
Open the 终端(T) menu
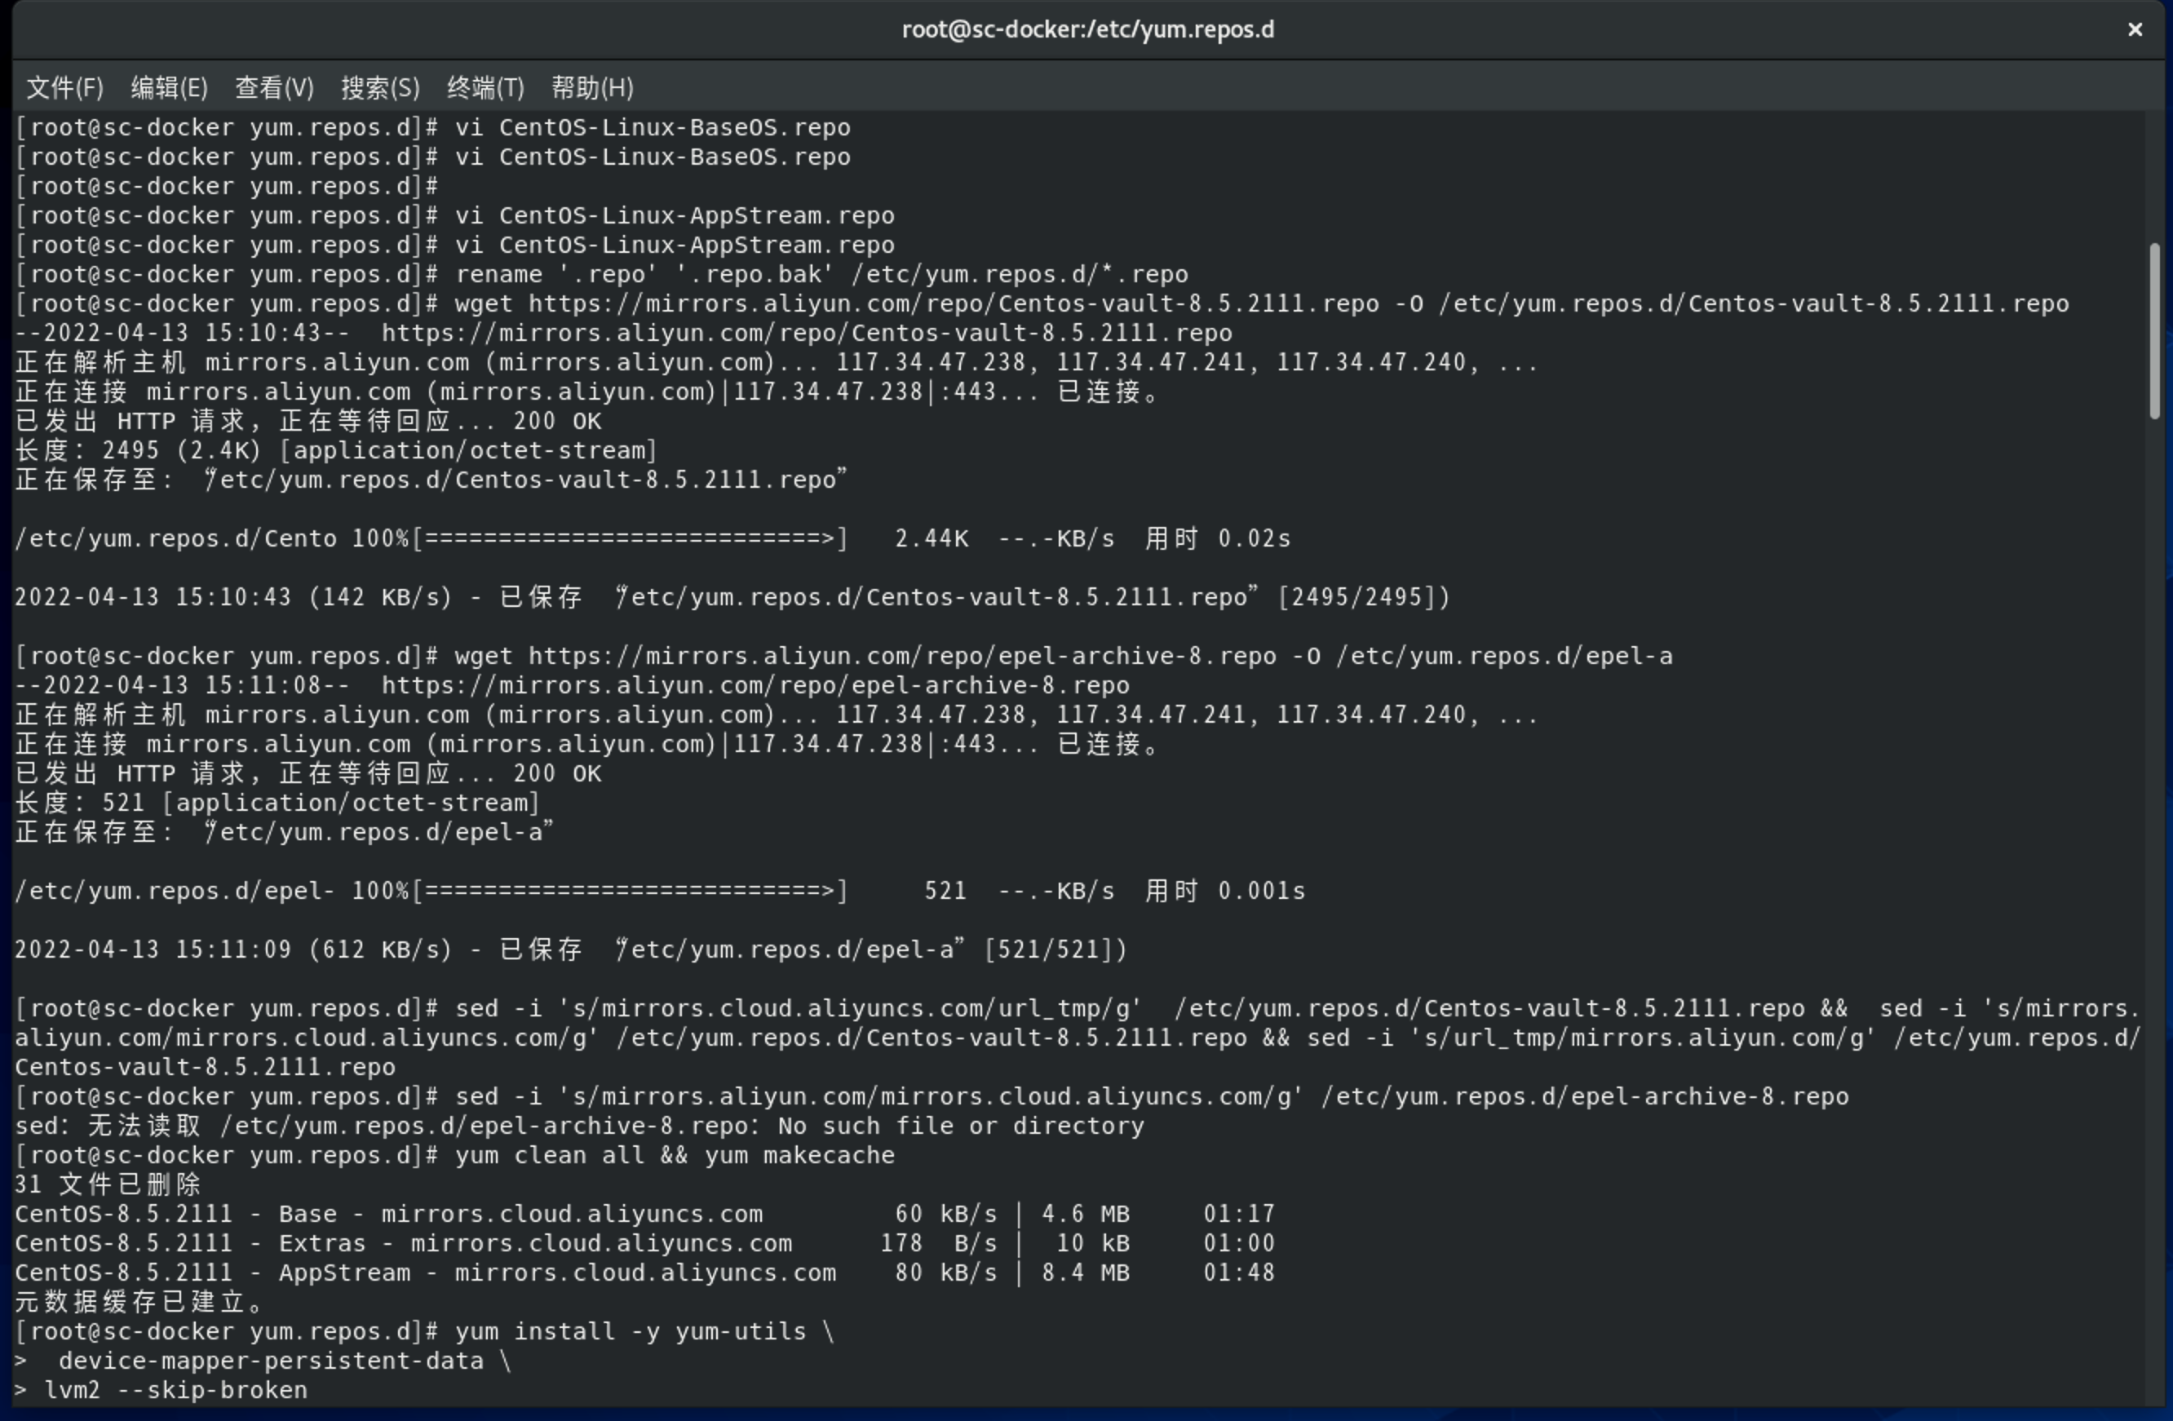485,87
